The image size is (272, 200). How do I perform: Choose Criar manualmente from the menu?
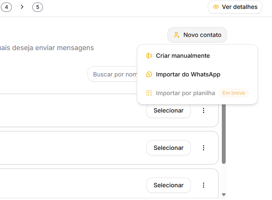(x=183, y=56)
